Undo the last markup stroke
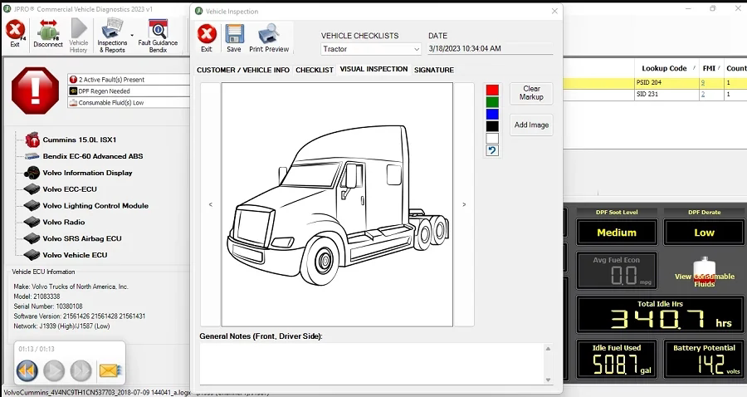The image size is (747, 397). 492,150
